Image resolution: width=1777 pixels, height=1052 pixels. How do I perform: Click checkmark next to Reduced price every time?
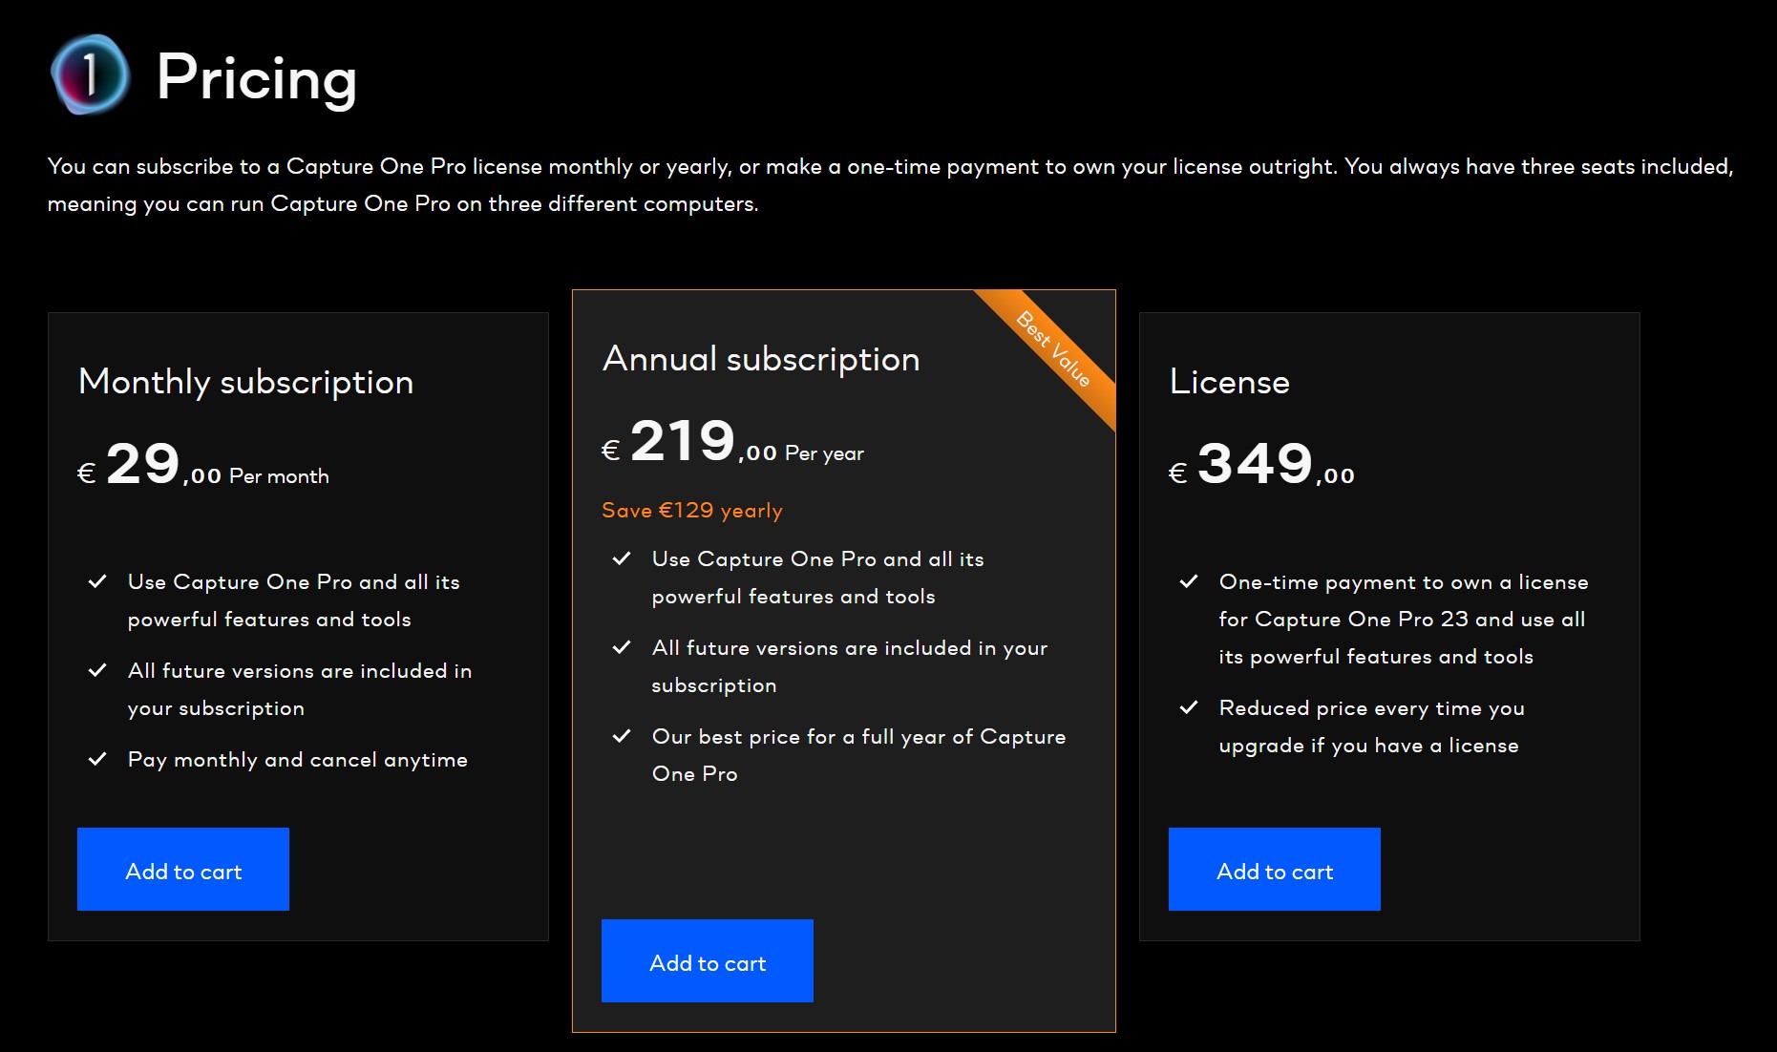[1189, 707]
